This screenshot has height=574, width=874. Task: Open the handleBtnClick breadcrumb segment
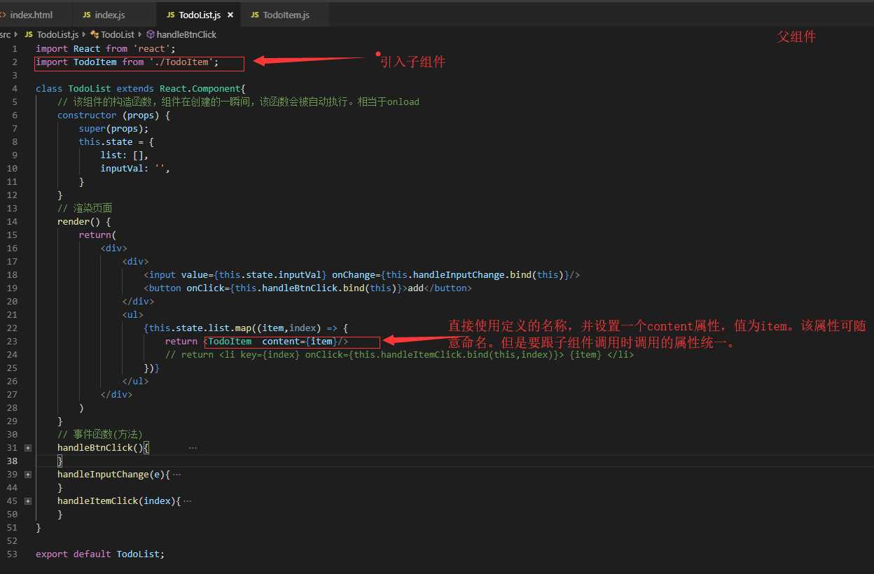pyautogui.click(x=186, y=34)
